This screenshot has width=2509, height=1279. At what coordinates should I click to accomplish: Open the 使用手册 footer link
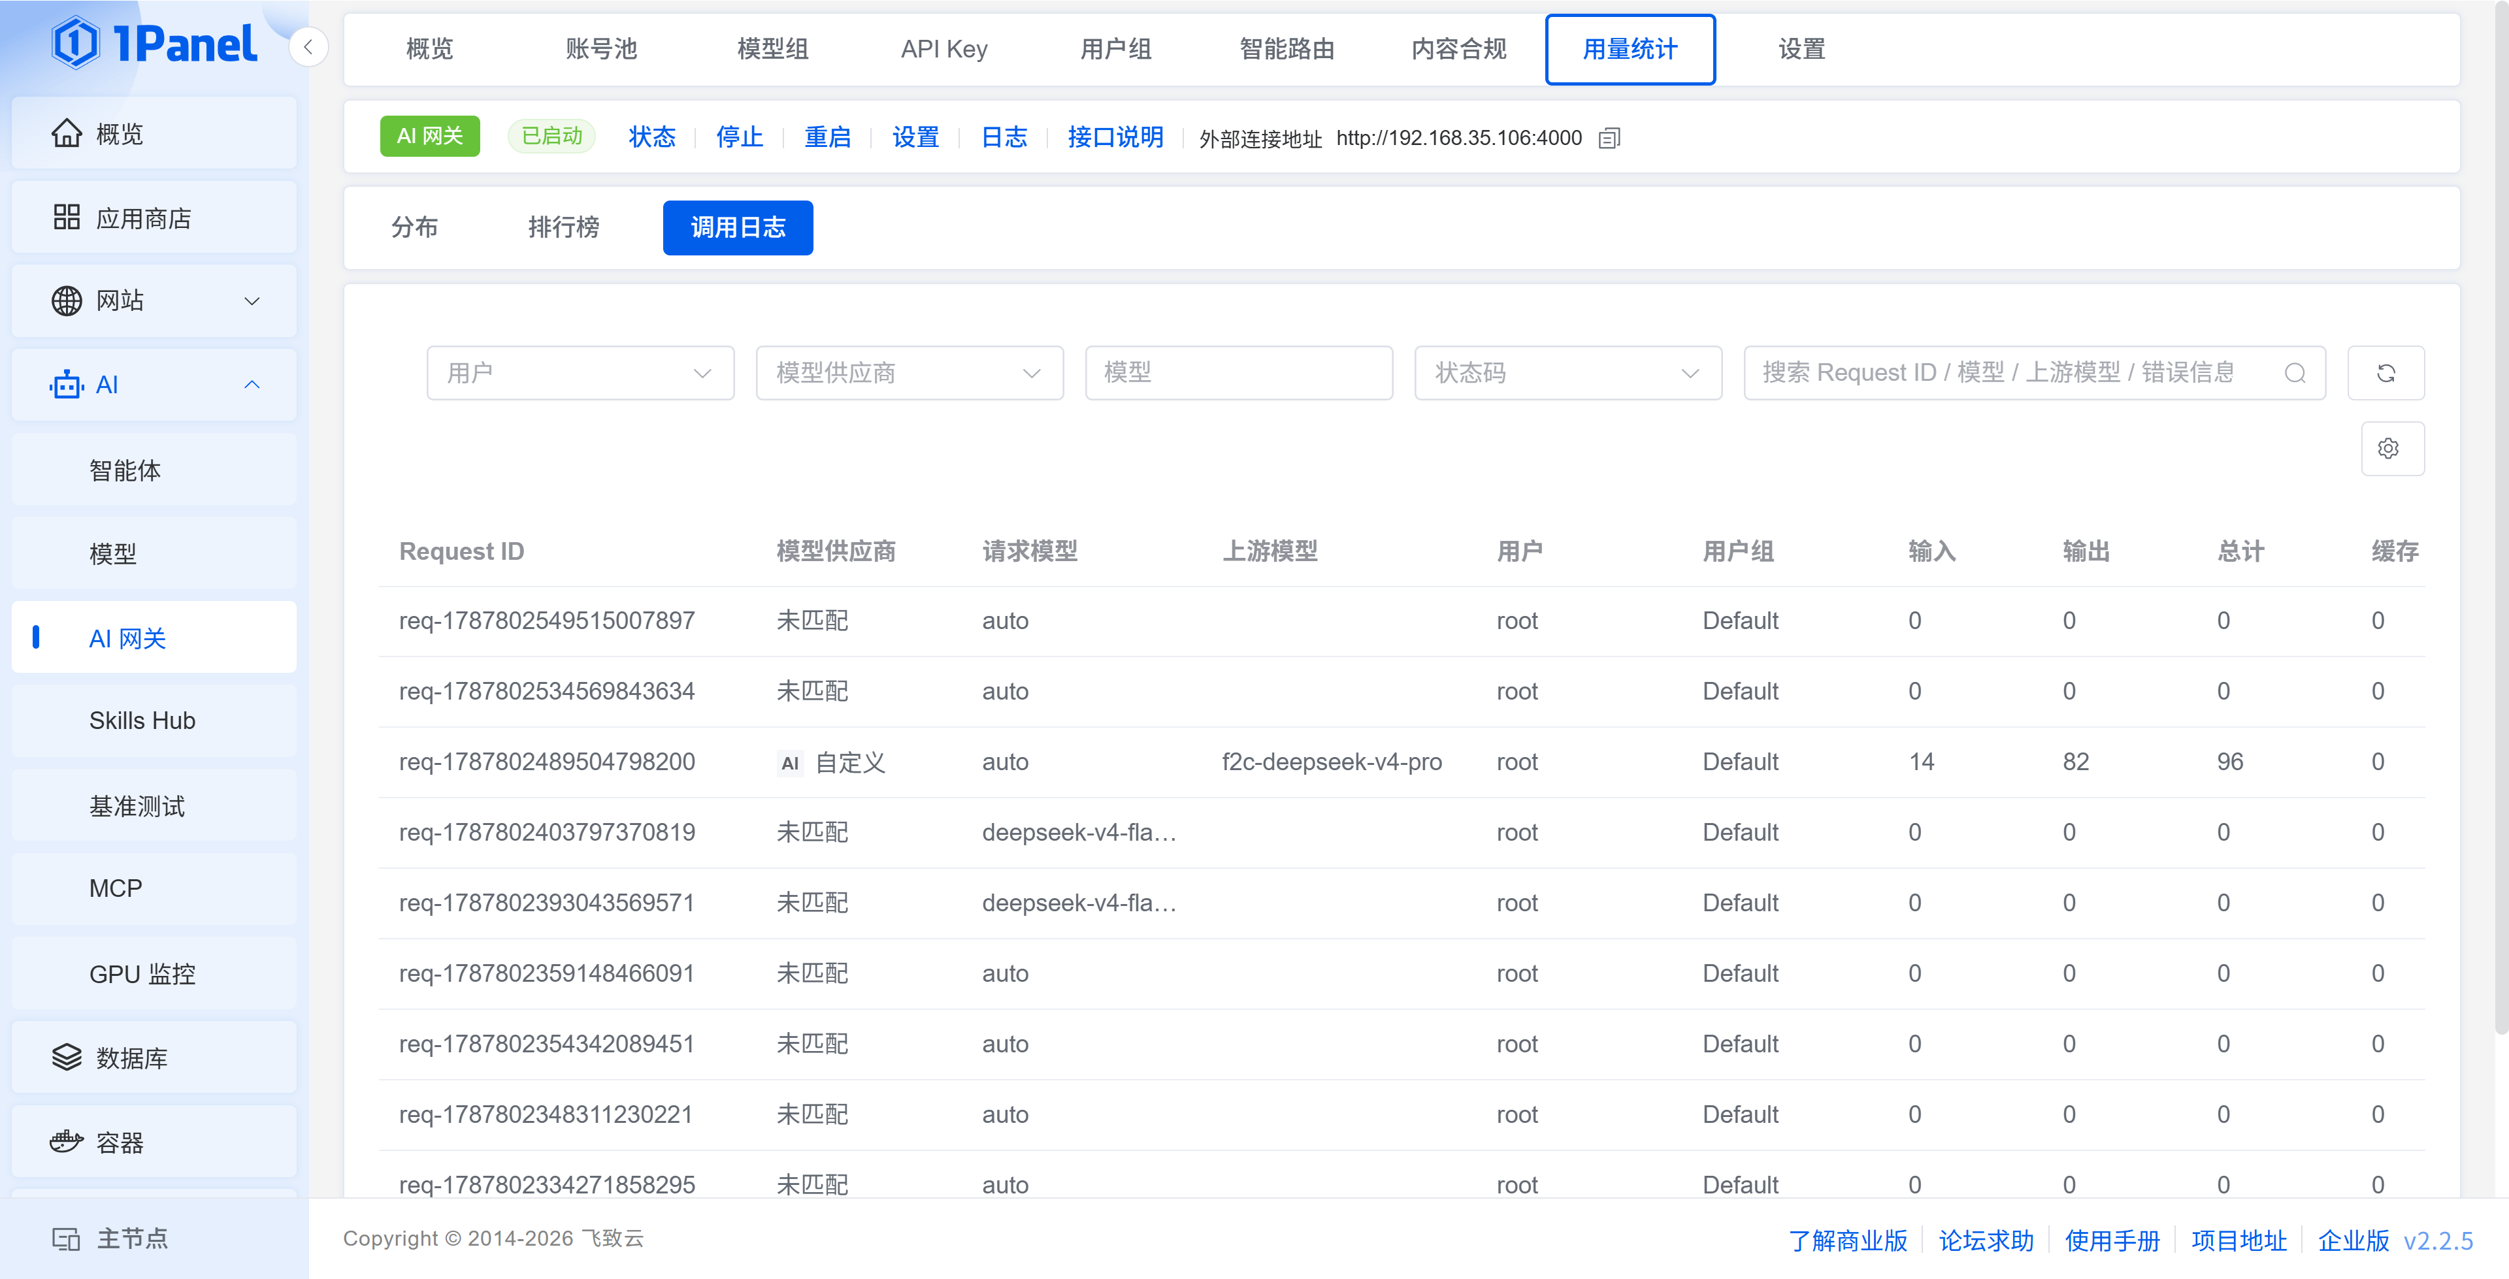(x=2112, y=1240)
